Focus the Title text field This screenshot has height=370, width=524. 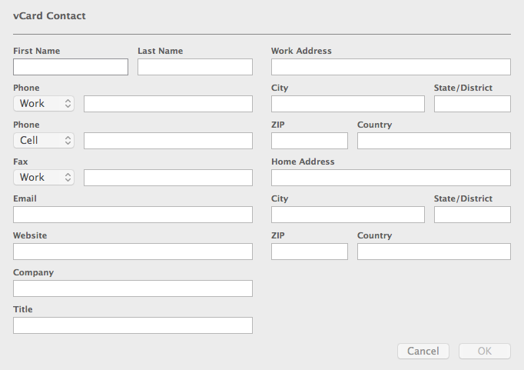click(133, 325)
